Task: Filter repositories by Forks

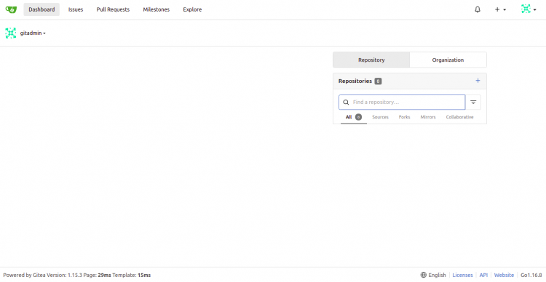Action: click(x=404, y=117)
